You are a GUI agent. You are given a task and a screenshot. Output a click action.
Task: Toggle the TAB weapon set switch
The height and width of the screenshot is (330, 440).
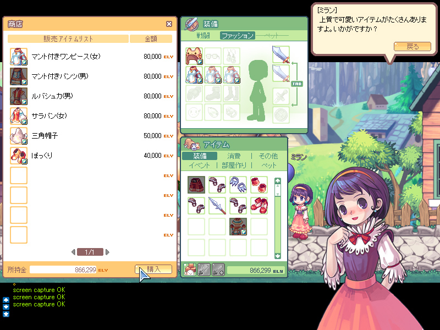pos(295,84)
